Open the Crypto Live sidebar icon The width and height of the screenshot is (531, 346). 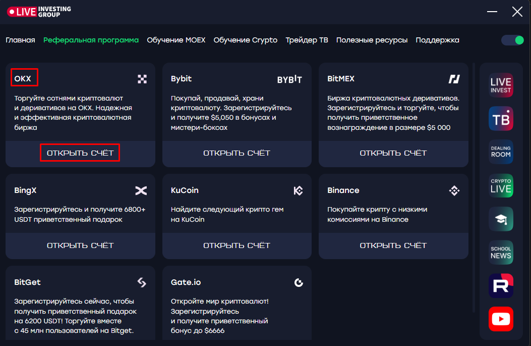501,185
